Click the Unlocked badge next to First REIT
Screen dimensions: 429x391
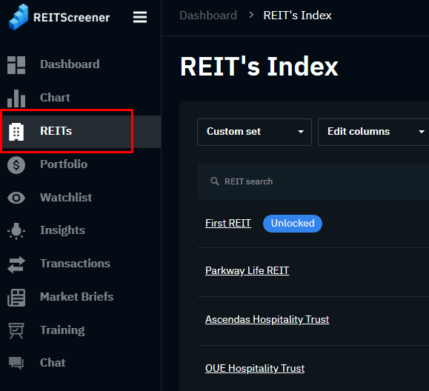point(293,224)
